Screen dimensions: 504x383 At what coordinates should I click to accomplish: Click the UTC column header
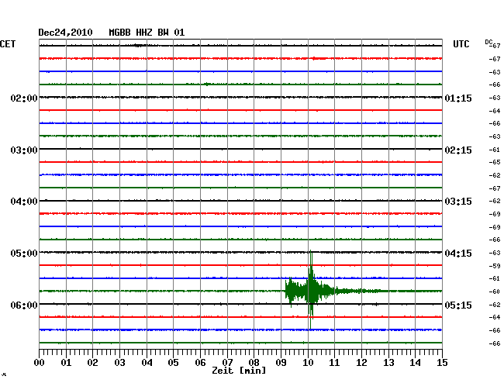pos(461,44)
